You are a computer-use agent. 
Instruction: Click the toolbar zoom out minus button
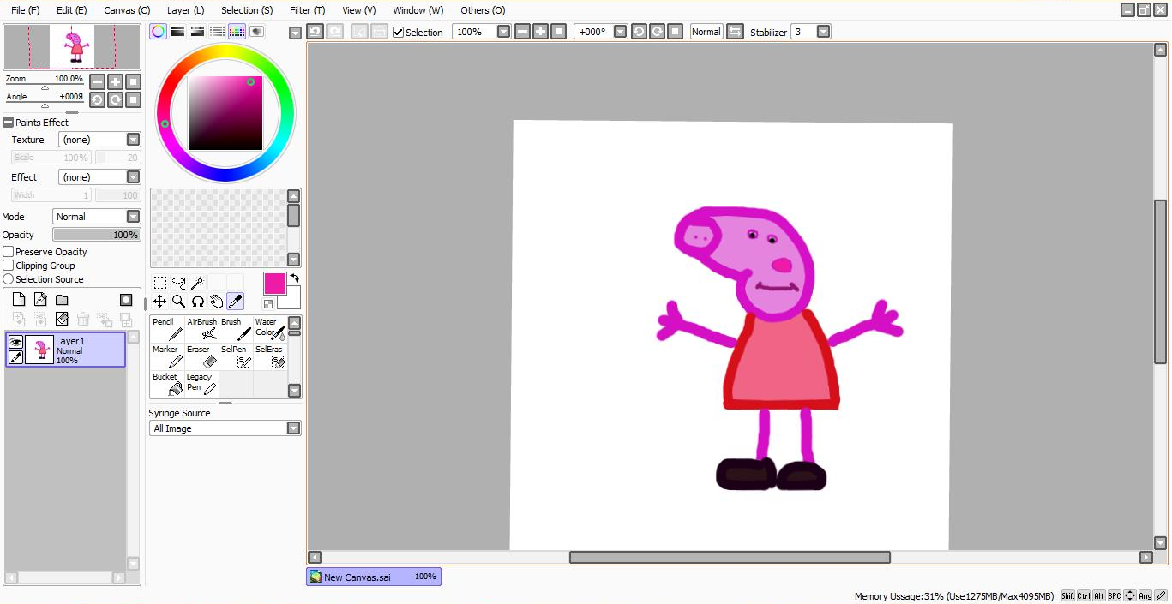click(522, 32)
